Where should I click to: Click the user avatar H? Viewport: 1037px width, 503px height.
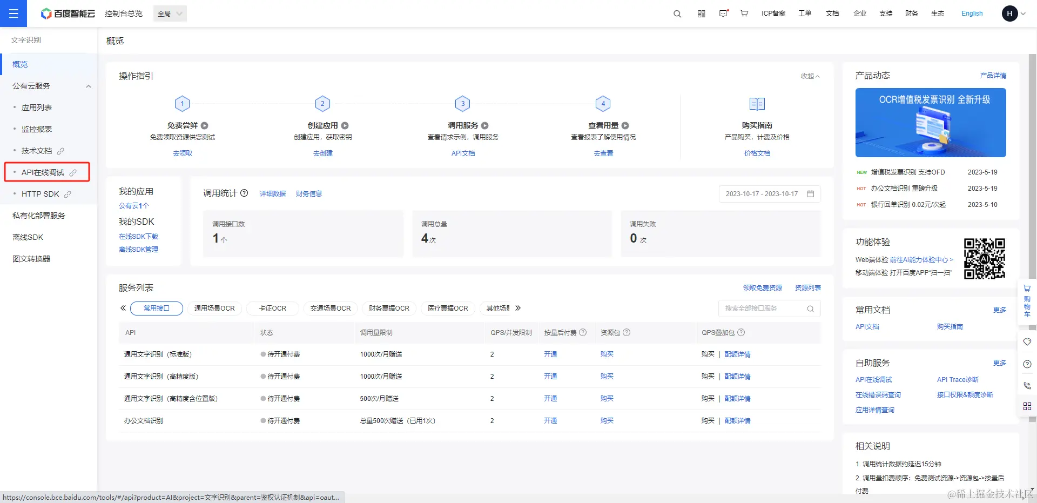tap(1009, 14)
